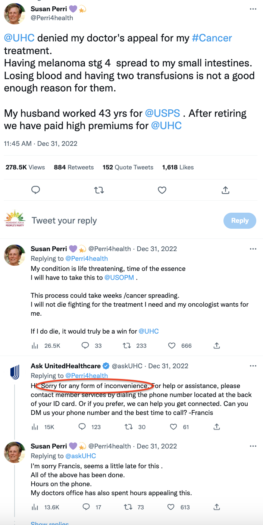The image size is (263, 525).
Task: Open the more menu on the "life threatening" reply
Action: tap(253, 249)
